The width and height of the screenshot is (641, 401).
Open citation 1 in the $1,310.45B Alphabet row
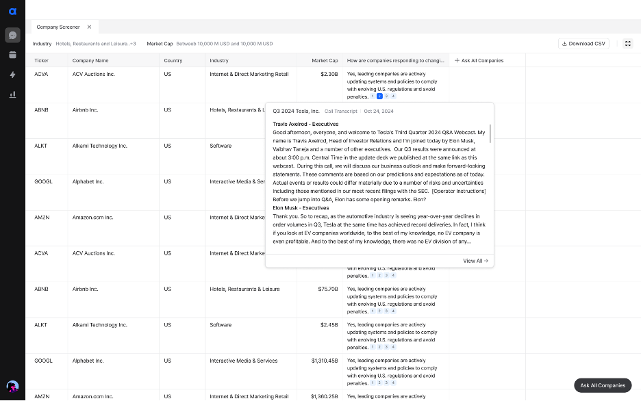[x=373, y=383]
